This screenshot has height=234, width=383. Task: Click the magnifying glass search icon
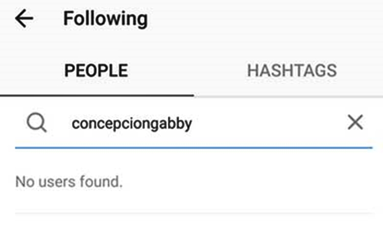[37, 123]
